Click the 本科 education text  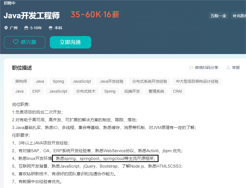tap(58, 28)
